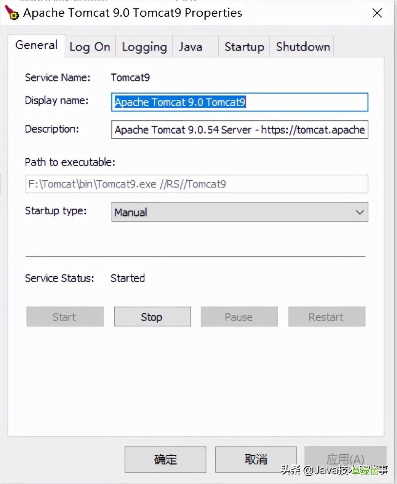This screenshot has height=484, width=397.
Task: Stop the Tomcat9 service
Action: coord(152,317)
